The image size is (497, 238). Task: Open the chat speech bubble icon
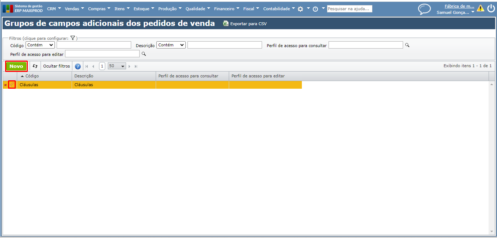point(424,9)
